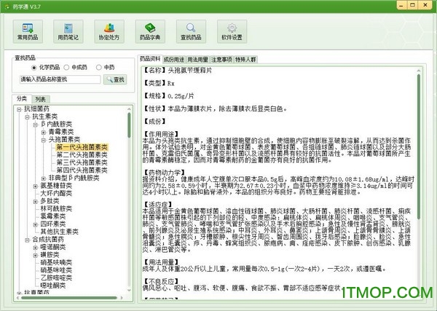Open 软件设置 settings gear icon
437x311 pixels.
point(232,31)
